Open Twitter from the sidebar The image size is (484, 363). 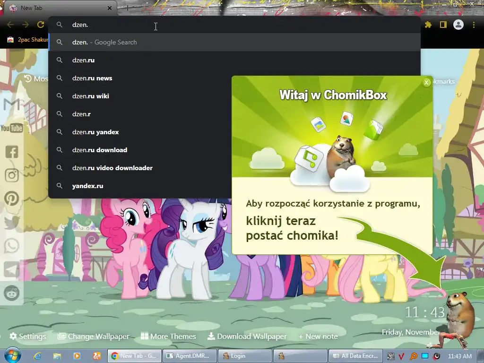click(x=12, y=222)
